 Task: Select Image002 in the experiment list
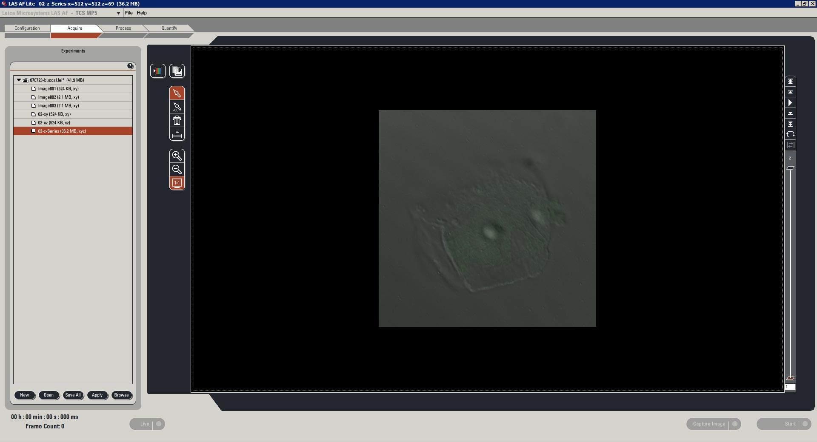tap(58, 97)
